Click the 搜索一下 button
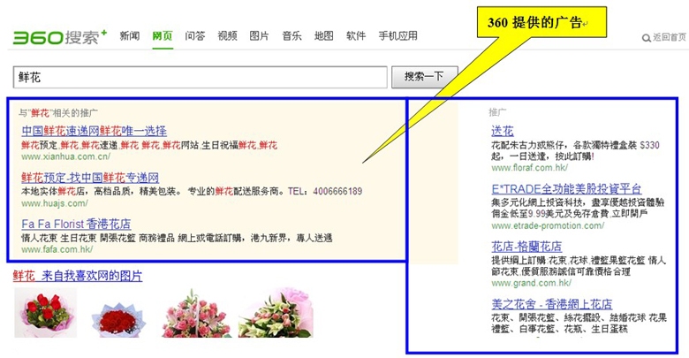The width and height of the screenshot is (689, 358). point(425,77)
